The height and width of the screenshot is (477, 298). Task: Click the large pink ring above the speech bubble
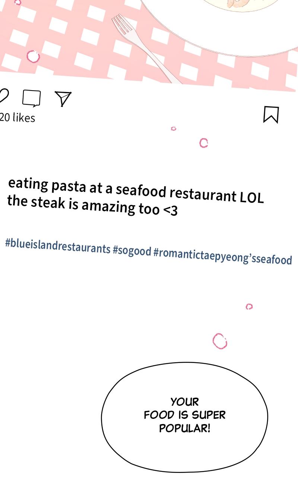coord(220,341)
